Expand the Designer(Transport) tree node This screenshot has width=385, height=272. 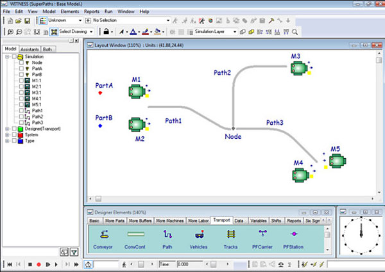pos(7,129)
